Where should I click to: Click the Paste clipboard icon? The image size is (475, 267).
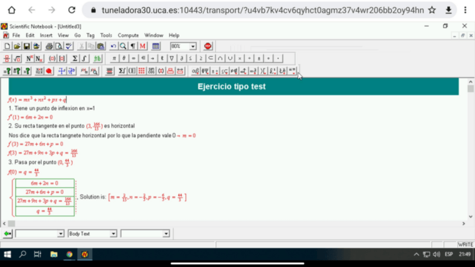101,46
